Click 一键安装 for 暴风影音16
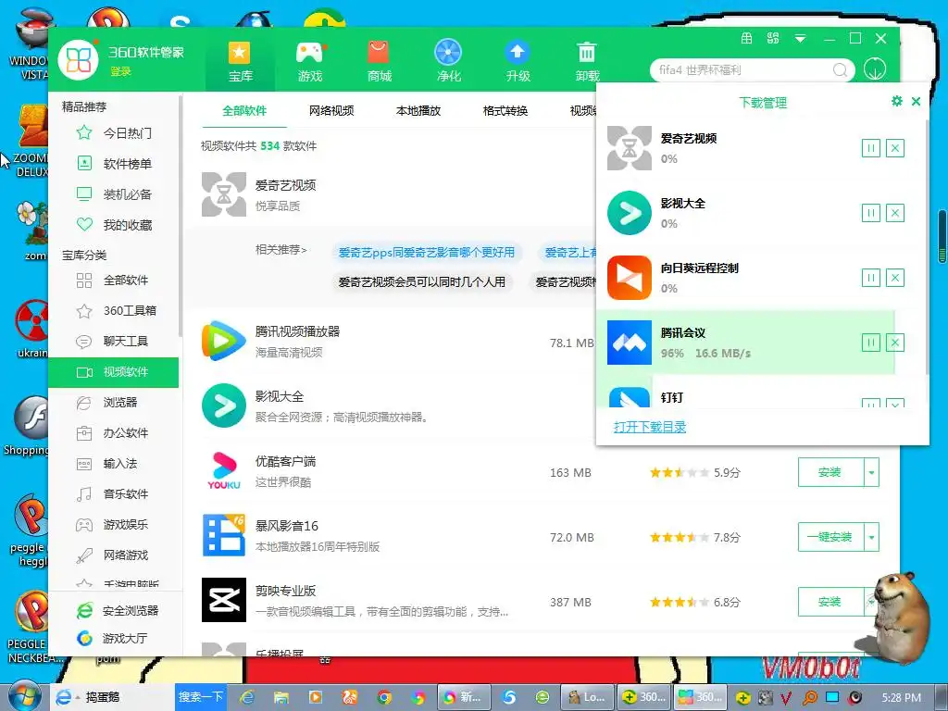The image size is (948, 711). pos(830,537)
